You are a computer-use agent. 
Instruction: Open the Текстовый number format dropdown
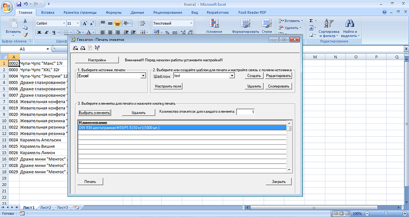tap(191, 23)
